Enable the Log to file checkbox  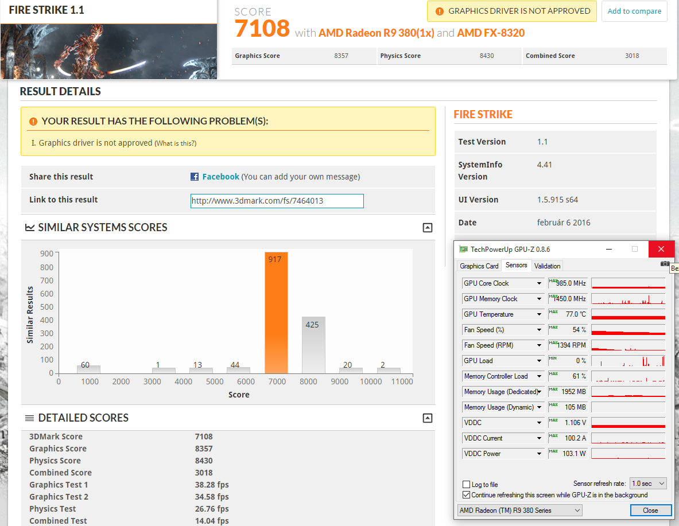467,485
